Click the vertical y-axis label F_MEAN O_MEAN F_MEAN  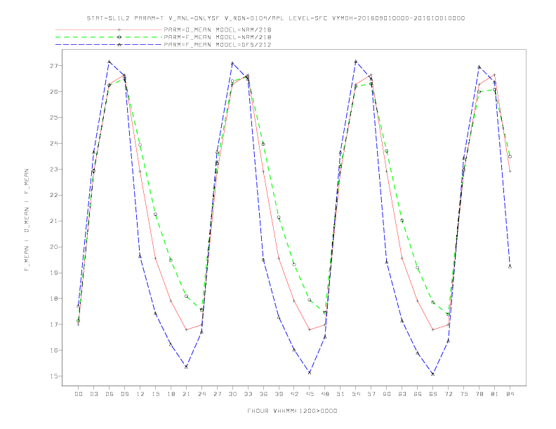pos(27,220)
